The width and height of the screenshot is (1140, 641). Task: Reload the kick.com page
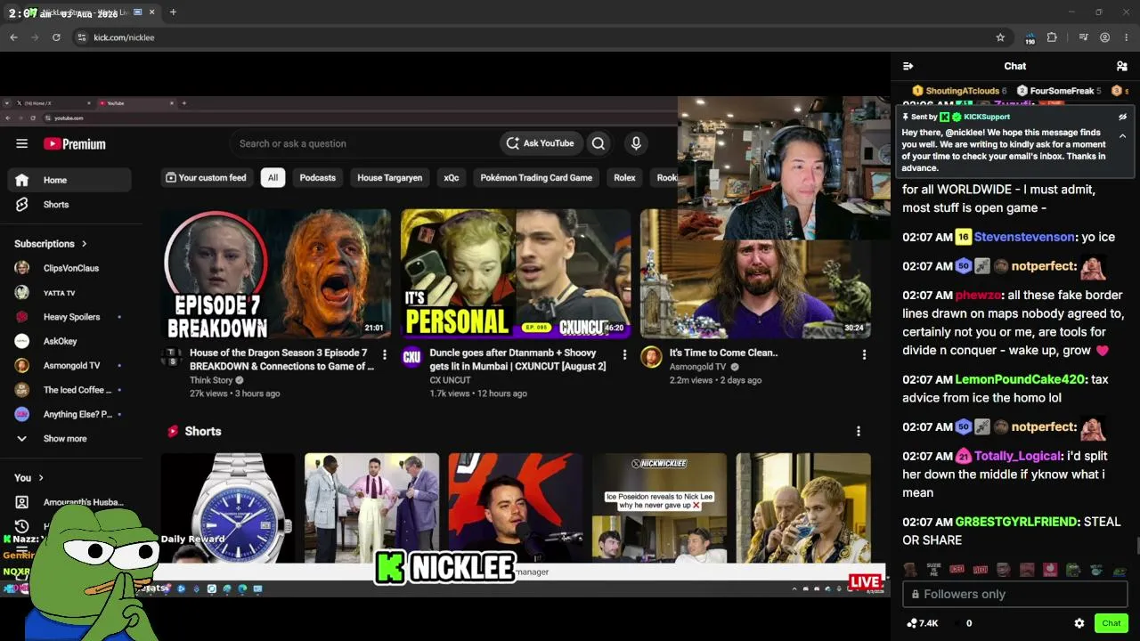pyautogui.click(x=56, y=37)
